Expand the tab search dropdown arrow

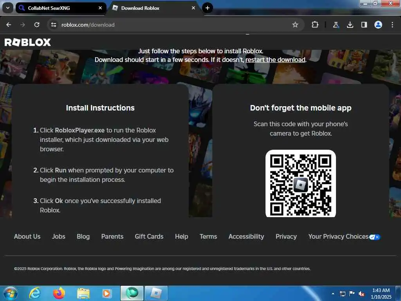(x=8, y=8)
